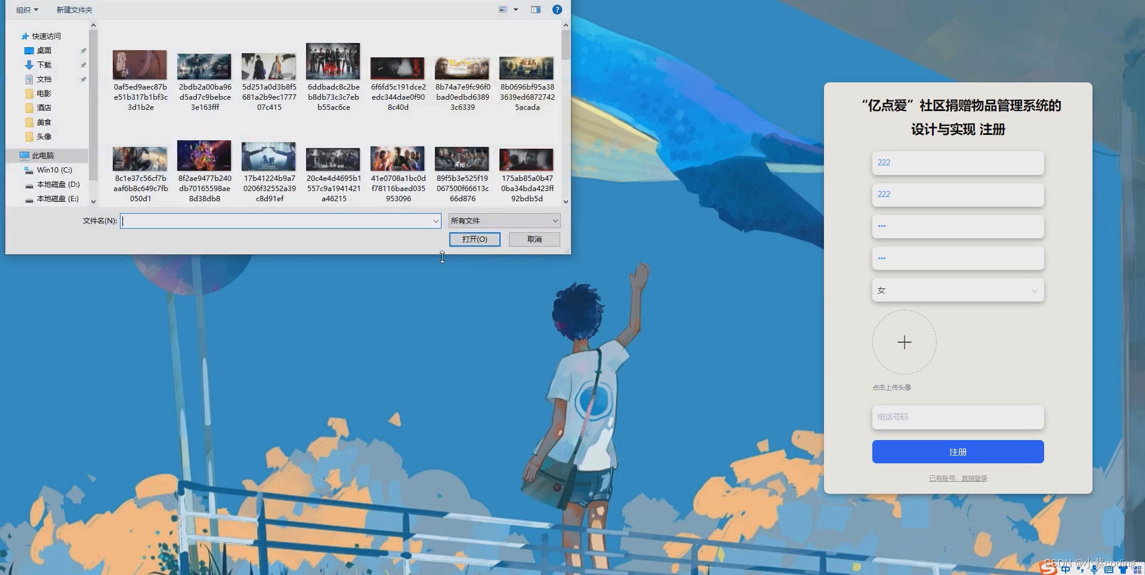Click the blue 注册 button
This screenshot has height=575, width=1145.
pos(958,452)
